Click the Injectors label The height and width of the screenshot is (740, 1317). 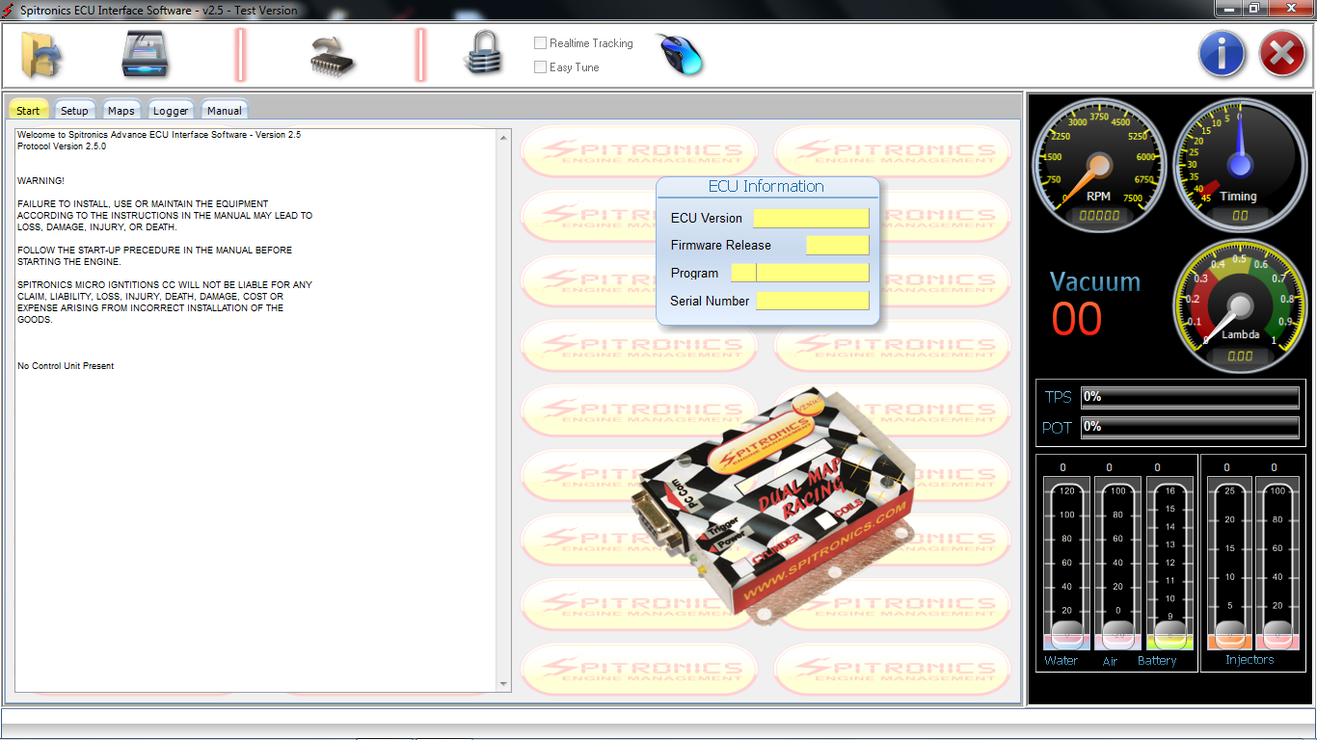coord(1250,660)
